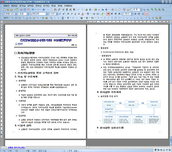The width and height of the screenshot is (172, 152).
Task: Open the Input menu
Action: [30, 6]
